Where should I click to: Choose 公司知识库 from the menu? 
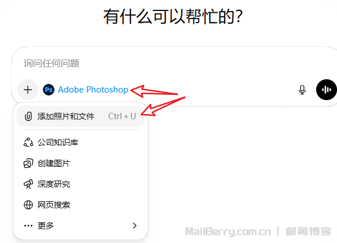point(80,142)
